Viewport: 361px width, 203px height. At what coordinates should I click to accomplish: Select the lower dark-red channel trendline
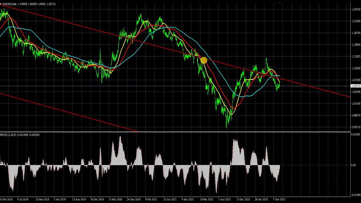(x=69, y=112)
